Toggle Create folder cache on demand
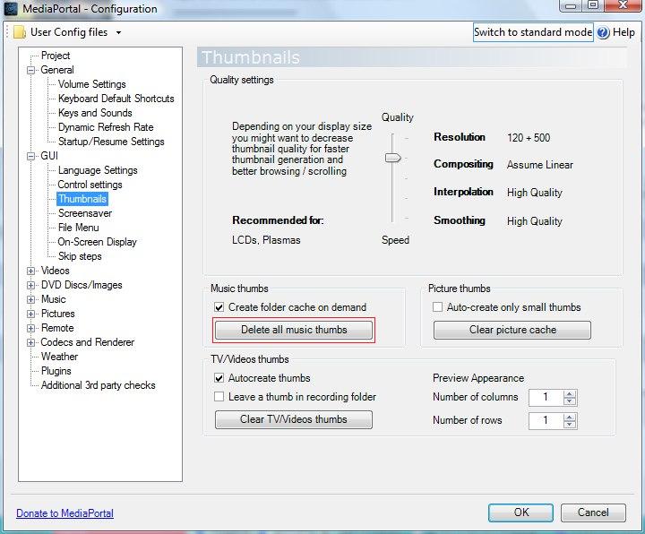The width and height of the screenshot is (645, 534). pyautogui.click(x=219, y=307)
